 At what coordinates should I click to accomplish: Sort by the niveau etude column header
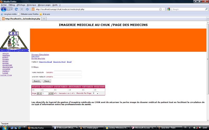click(x=99, y=87)
